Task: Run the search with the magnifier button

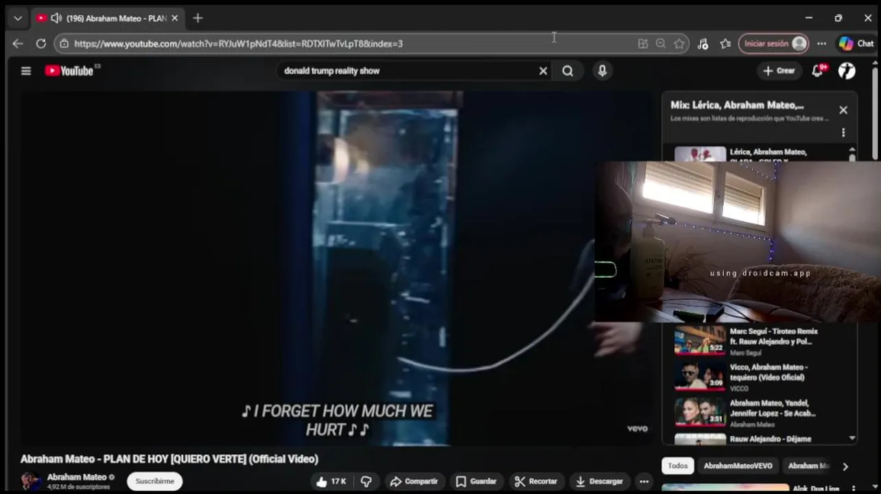Action: pos(567,71)
